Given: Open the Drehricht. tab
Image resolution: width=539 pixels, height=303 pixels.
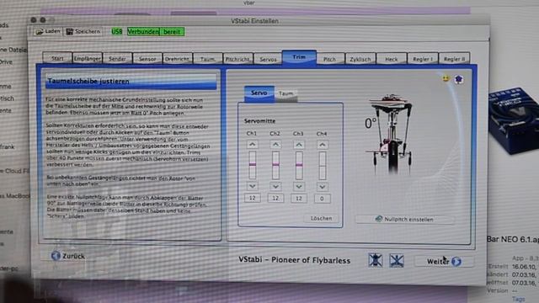Looking at the screenshot, I should (177, 59).
